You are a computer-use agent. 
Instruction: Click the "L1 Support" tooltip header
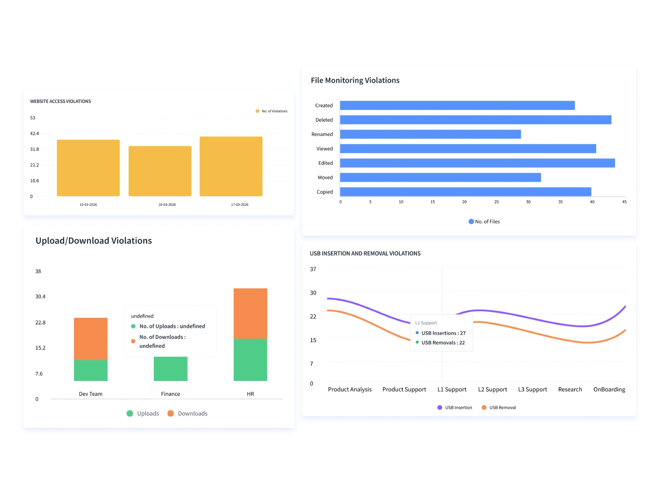425,322
